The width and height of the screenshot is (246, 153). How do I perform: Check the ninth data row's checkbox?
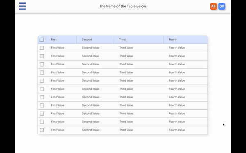[42, 114]
